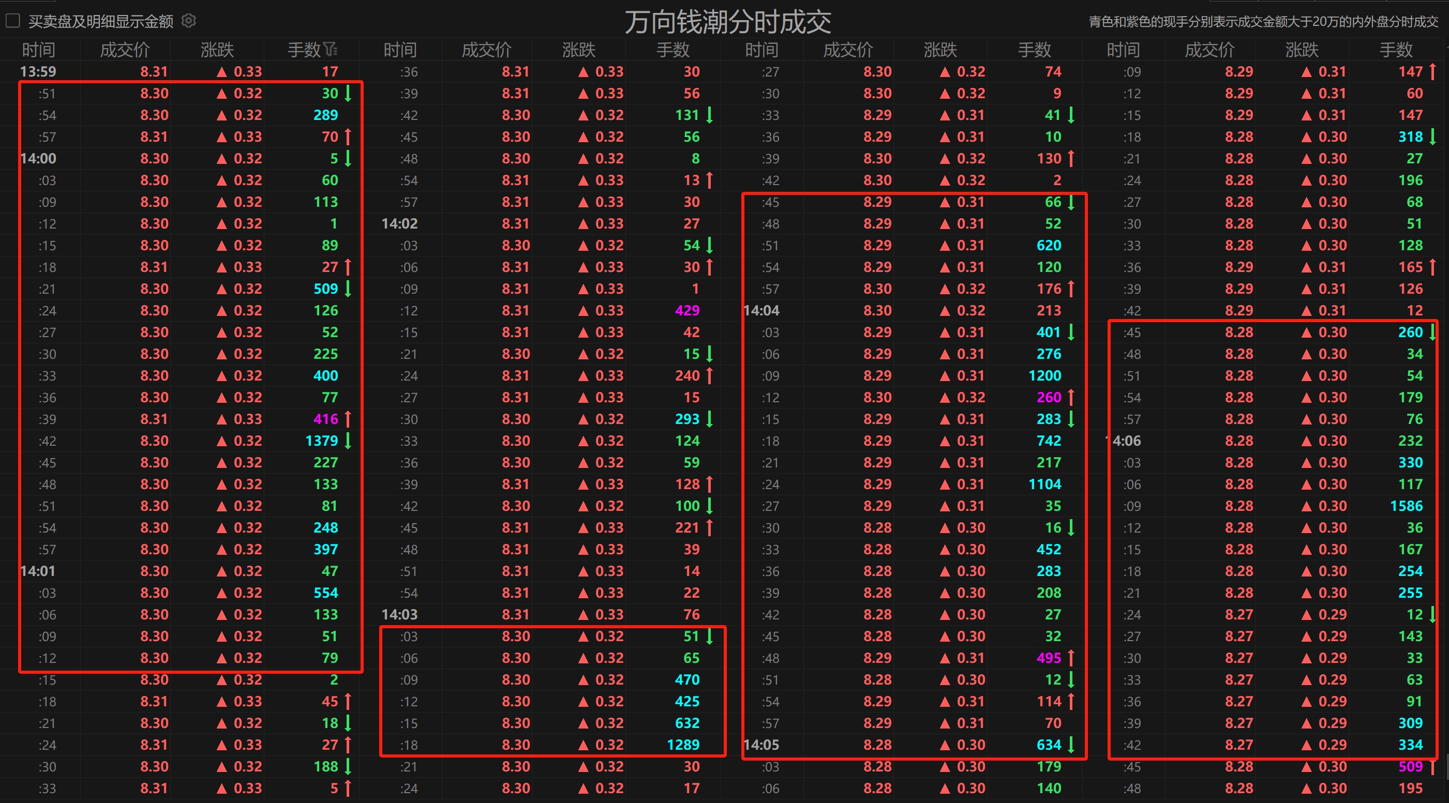Select the 14:00 time cell
Screen dimensions: 1449x803
pyautogui.click(x=38, y=159)
